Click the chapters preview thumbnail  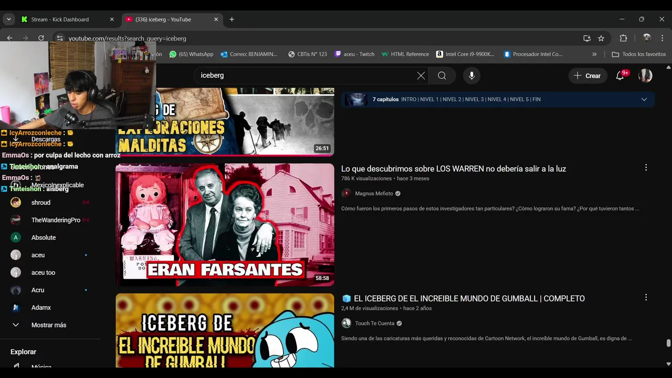click(x=355, y=99)
